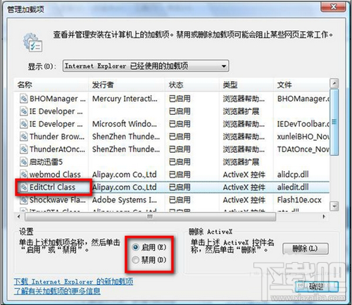This screenshot has height=305, width=352.
Task: Click the xunleiBHO_Now file cell
Action: point(303,137)
